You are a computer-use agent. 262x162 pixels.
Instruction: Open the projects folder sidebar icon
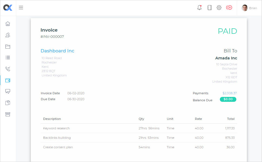[8, 46]
